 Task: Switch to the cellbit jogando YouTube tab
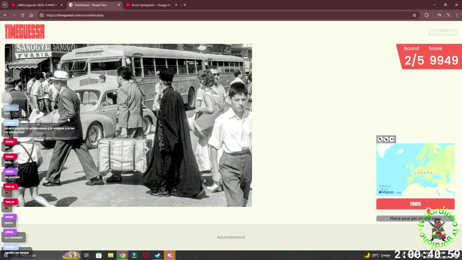36,5
